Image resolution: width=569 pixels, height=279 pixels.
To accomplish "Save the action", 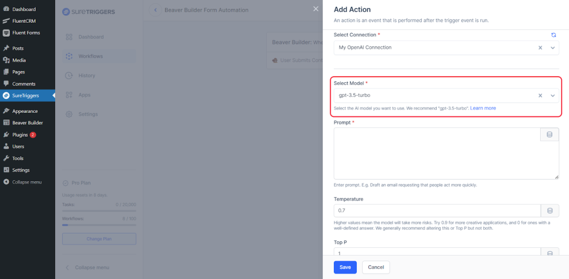I will coord(345,267).
